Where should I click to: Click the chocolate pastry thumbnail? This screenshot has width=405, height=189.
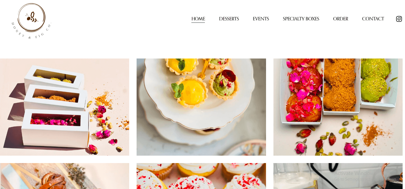pos(65,176)
